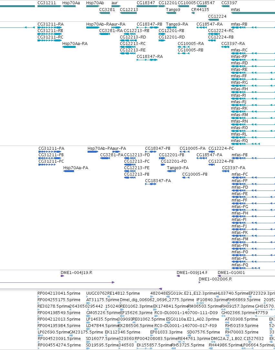Select the RP004523091.5prime EST

point(59,339)
